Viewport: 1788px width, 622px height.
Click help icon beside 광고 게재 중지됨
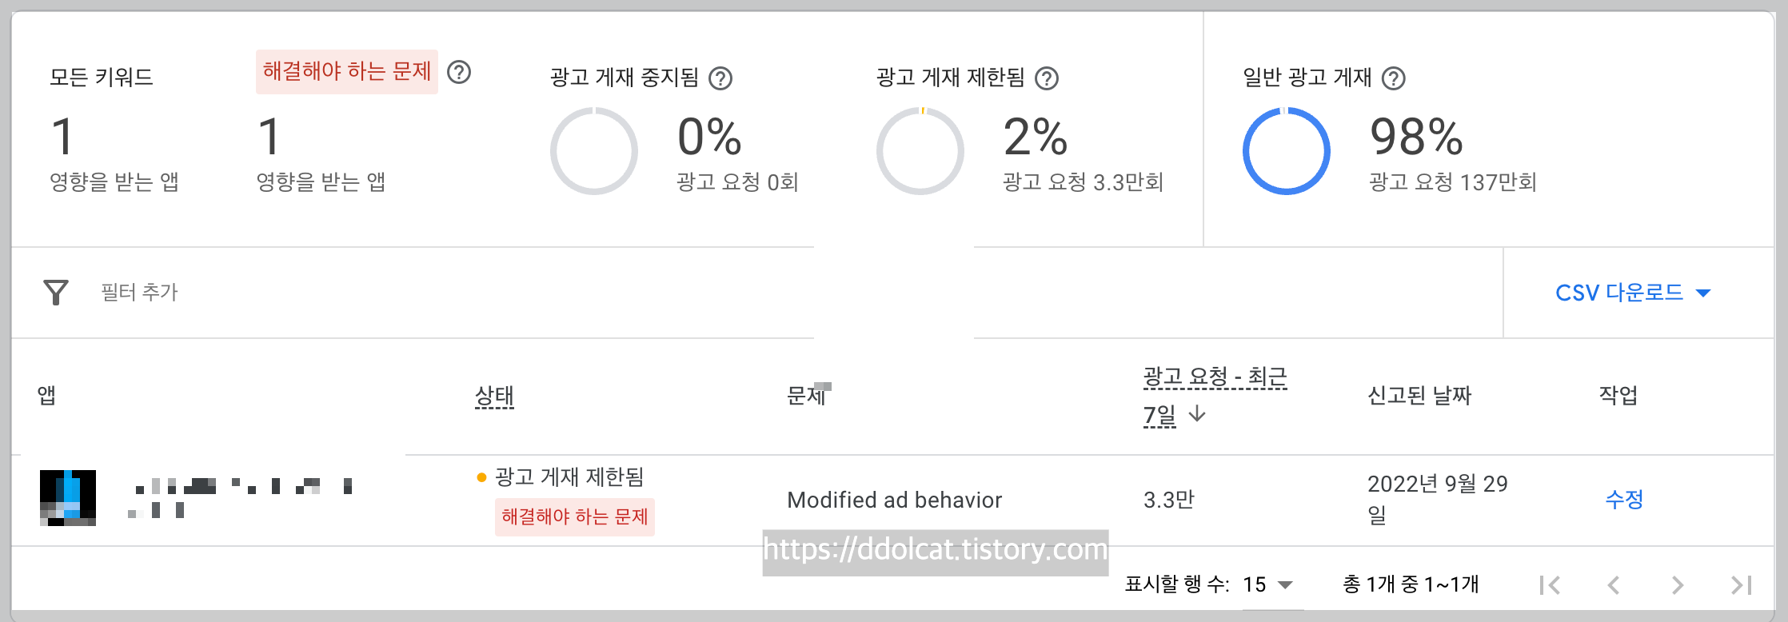720,78
